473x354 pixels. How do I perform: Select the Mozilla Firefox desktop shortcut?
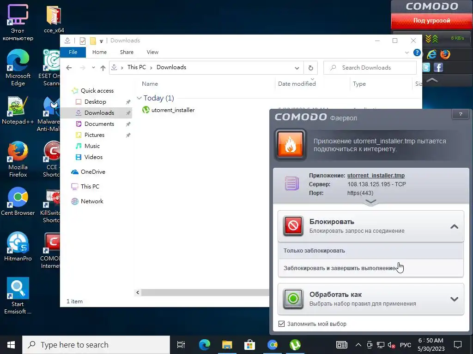(x=18, y=159)
